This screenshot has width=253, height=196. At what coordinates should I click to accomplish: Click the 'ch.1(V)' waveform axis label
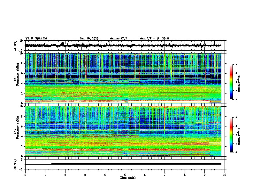(x=15, y=45)
